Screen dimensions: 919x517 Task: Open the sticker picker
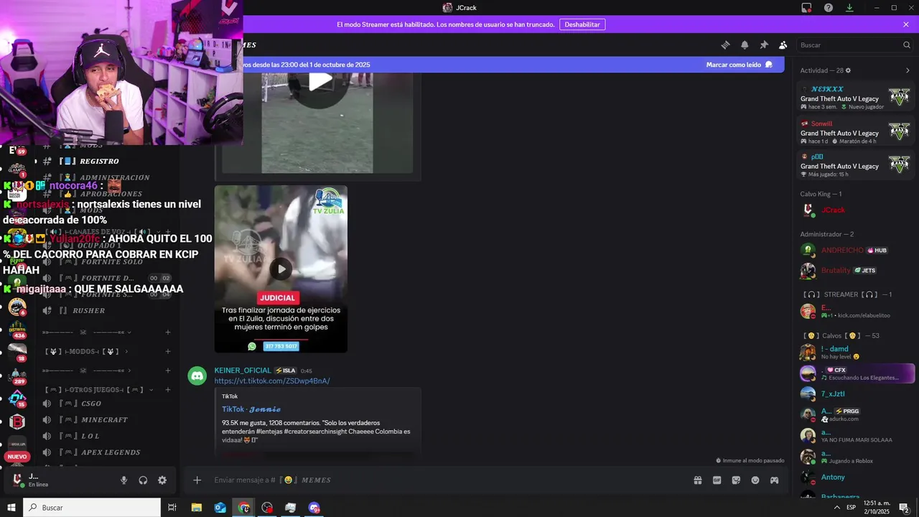click(736, 480)
